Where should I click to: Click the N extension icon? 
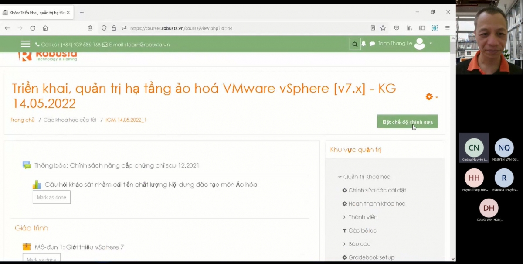[x=435, y=28]
